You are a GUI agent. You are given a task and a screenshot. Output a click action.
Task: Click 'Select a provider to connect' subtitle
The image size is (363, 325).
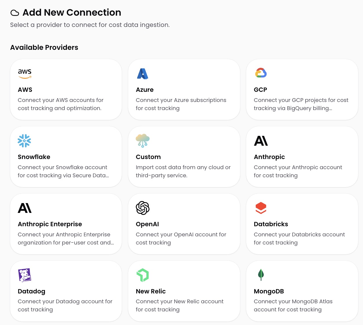(x=90, y=25)
